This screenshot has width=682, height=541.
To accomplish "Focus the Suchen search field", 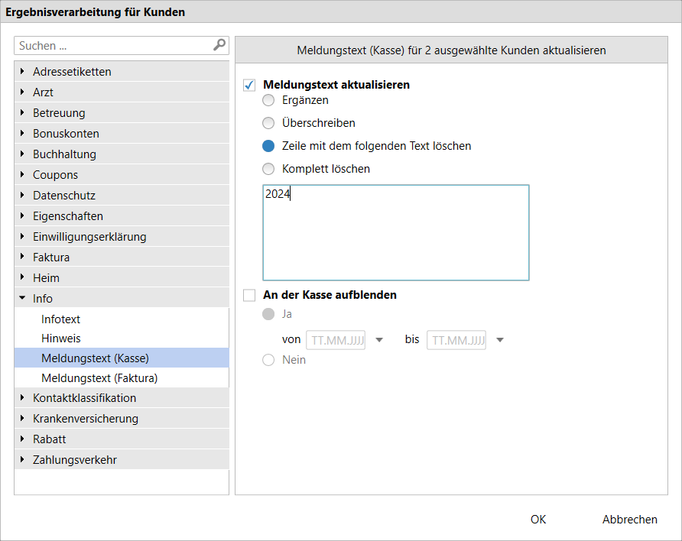I will (114, 46).
